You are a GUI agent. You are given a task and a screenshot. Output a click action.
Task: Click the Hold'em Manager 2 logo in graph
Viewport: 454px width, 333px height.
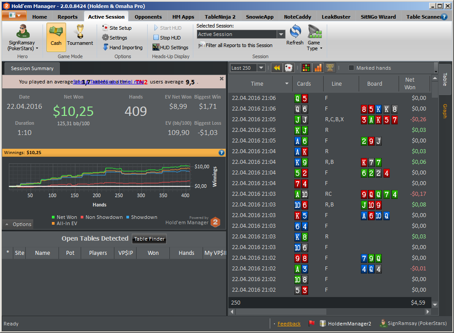[x=216, y=222]
